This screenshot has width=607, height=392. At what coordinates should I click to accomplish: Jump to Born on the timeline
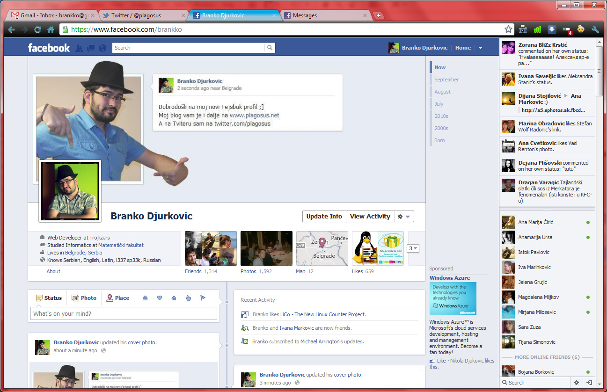(439, 140)
